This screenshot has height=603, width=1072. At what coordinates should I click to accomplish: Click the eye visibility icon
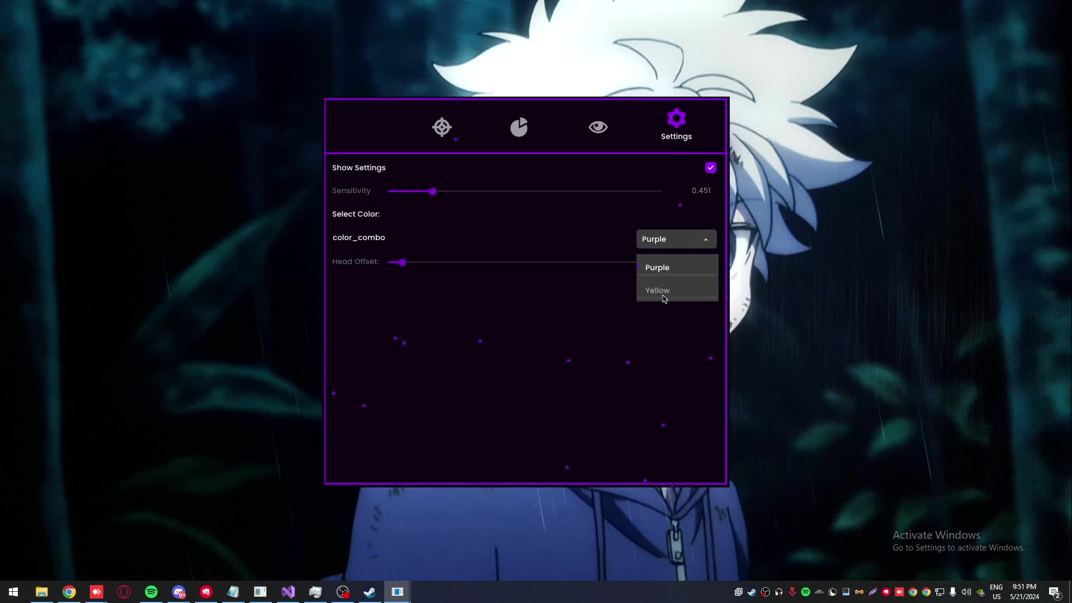tap(598, 127)
